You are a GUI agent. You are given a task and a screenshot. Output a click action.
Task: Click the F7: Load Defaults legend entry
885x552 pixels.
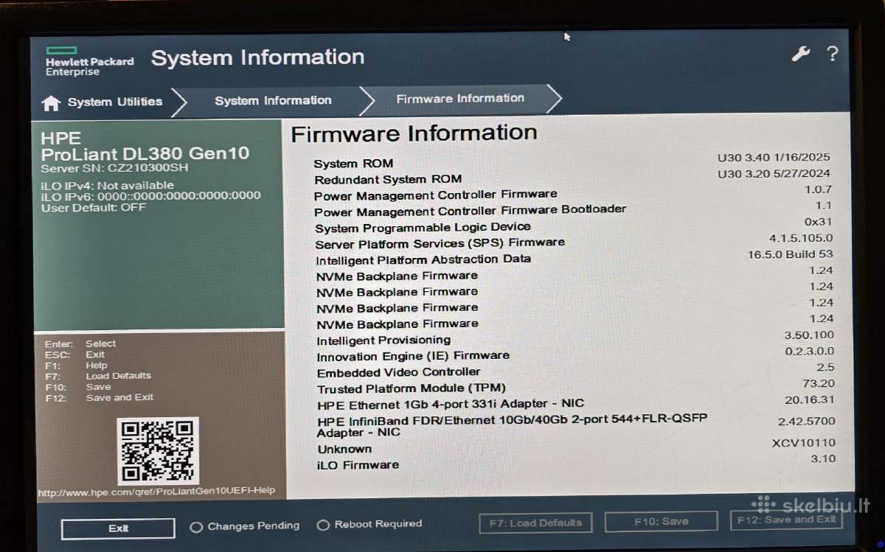pyautogui.click(x=98, y=376)
